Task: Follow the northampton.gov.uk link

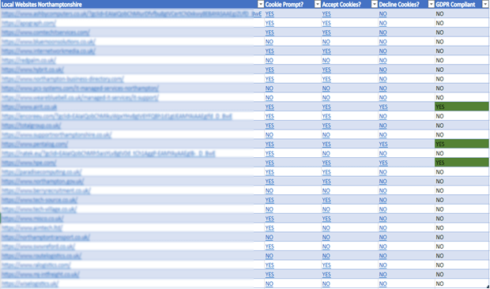Action: tap(43, 182)
